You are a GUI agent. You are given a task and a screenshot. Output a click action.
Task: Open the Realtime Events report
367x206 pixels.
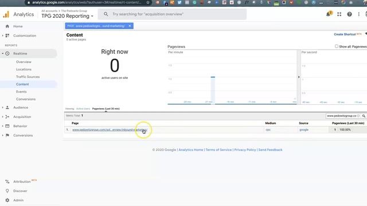click(x=21, y=92)
